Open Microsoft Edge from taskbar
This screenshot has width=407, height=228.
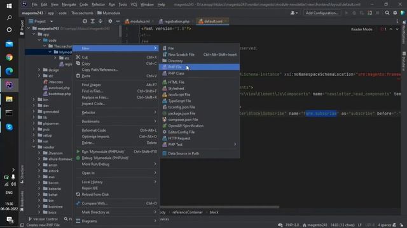click(x=9, y=71)
